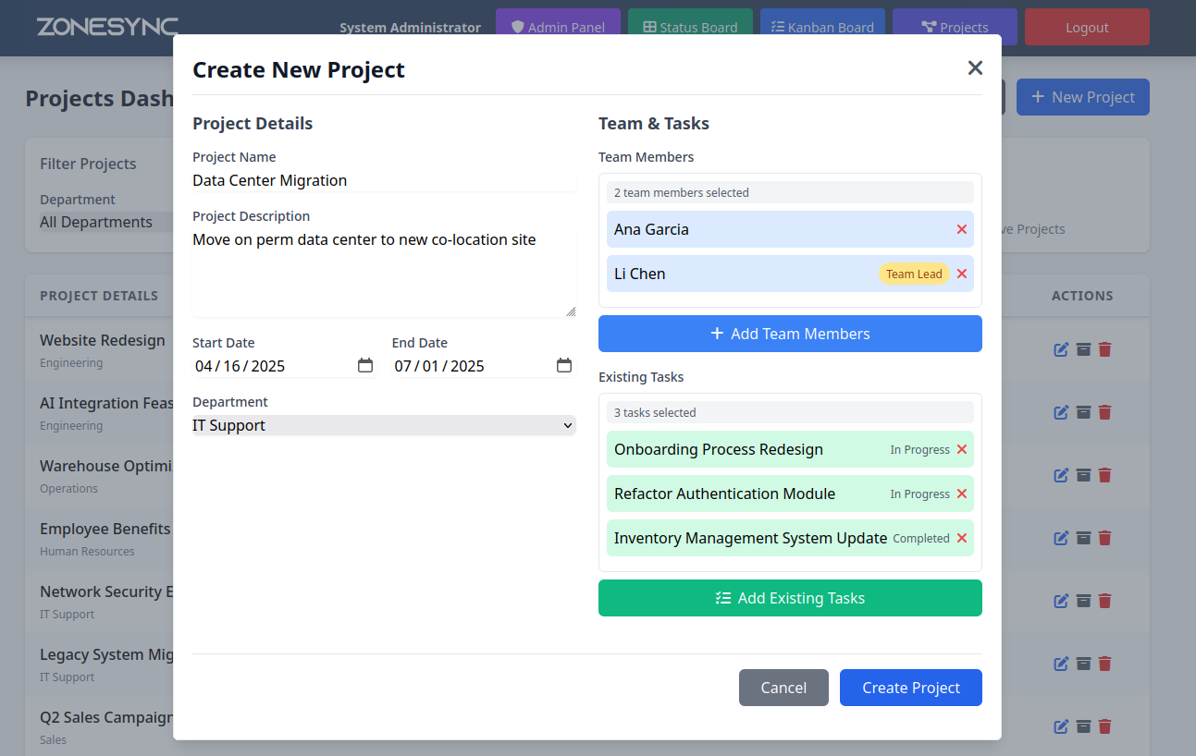Open Projects page in navbar
This screenshot has width=1196, height=756.
click(955, 28)
